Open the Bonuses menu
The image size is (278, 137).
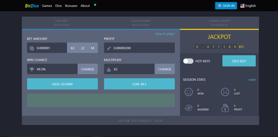71,6
